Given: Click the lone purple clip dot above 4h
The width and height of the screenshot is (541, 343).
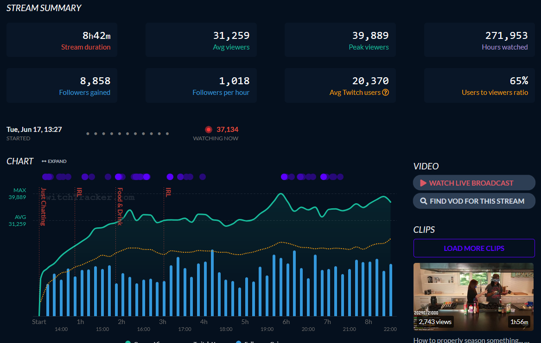Looking at the screenshot, I should tap(203, 177).
